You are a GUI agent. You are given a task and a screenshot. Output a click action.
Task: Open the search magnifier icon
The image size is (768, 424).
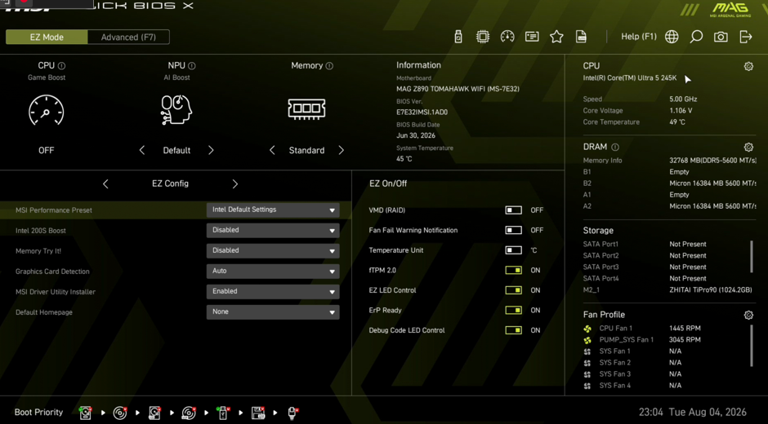(x=696, y=37)
